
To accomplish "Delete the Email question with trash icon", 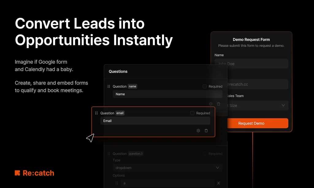I will (206, 131).
